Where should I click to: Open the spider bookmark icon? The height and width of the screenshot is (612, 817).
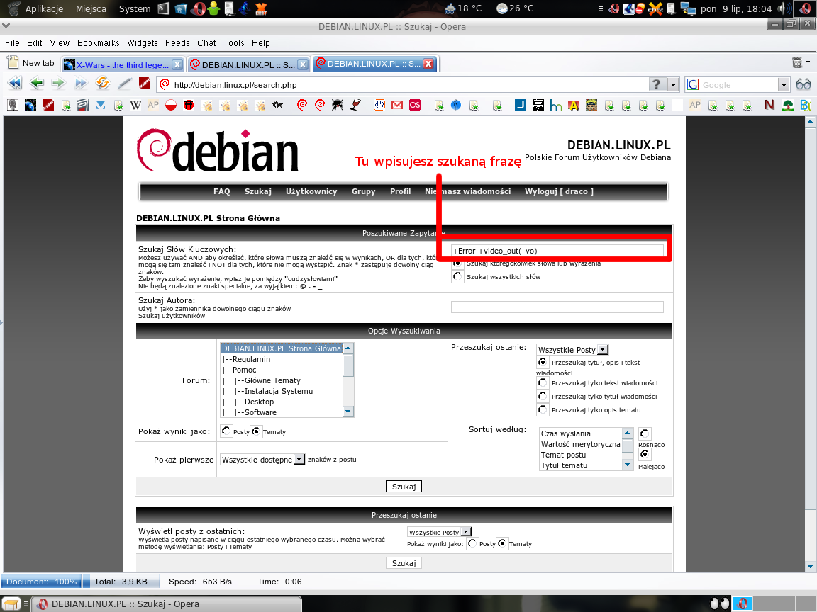point(338,105)
